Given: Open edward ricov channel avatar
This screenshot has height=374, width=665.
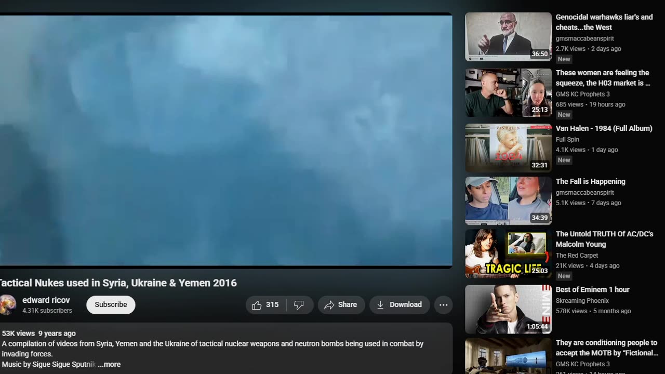Looking at the screenshot, I should click(x=7, y=305).
